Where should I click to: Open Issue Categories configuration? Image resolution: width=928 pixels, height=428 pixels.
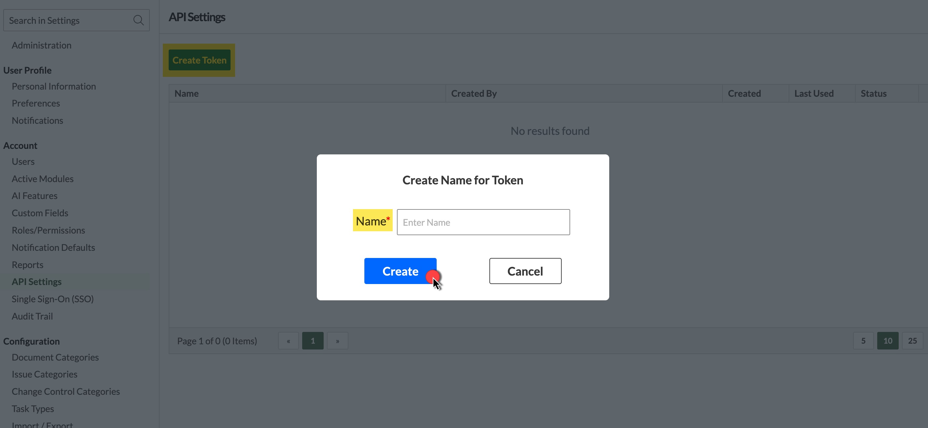pos(44,374)
